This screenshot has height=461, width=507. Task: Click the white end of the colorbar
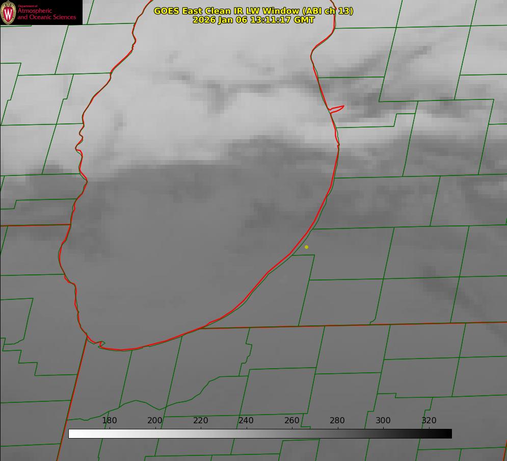72,433
